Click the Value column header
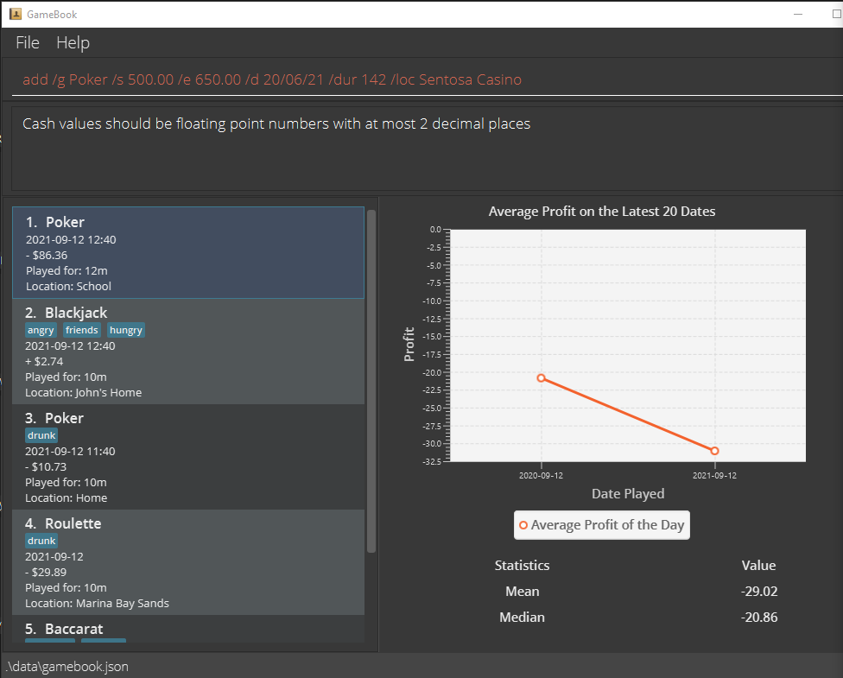This screenshot has width=843, height=678. pyautogui.click(x=758, y=565)
